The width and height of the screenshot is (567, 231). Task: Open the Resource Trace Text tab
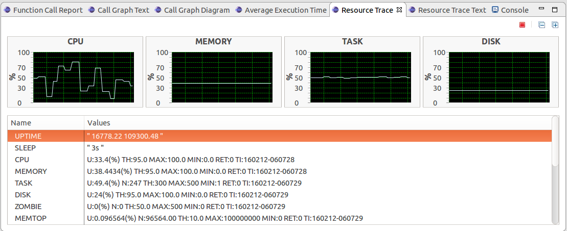point(447,10)
